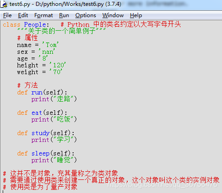This screenshot has height=193, width=222.
Task: Click the comment # 方法
Action: click(28, 85)
